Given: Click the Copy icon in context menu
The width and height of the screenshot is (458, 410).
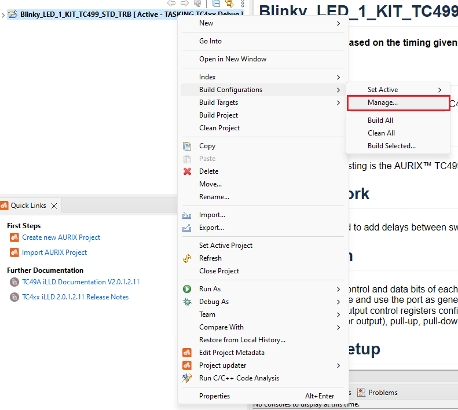Looking at the screenshot, I should click(x=187, y=146).
